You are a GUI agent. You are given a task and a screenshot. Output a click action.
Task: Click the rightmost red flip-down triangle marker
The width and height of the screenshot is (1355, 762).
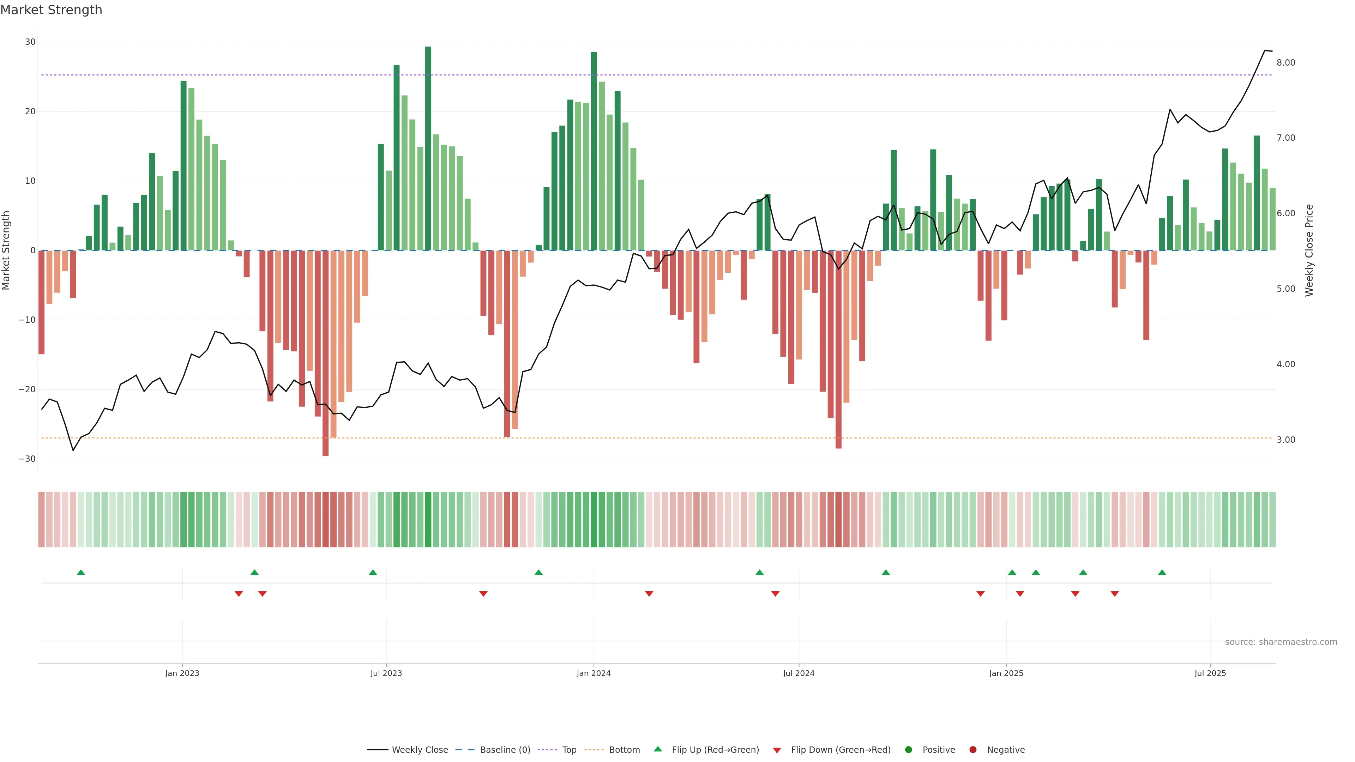[x=1115, y=594]
